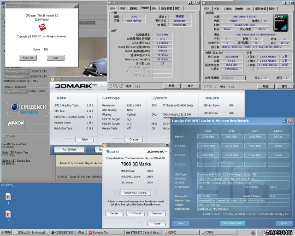Screen dimensions: 295x236
Task: Click Rendering (1 CPU) in Cinebench
Action: 17,71
